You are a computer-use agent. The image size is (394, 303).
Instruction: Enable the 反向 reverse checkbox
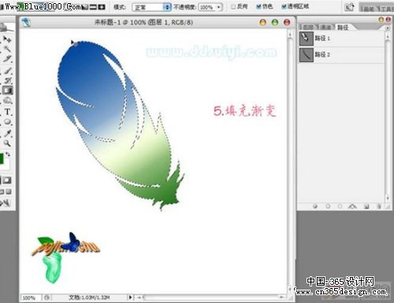pyautogui.click(x=233, y=6)
